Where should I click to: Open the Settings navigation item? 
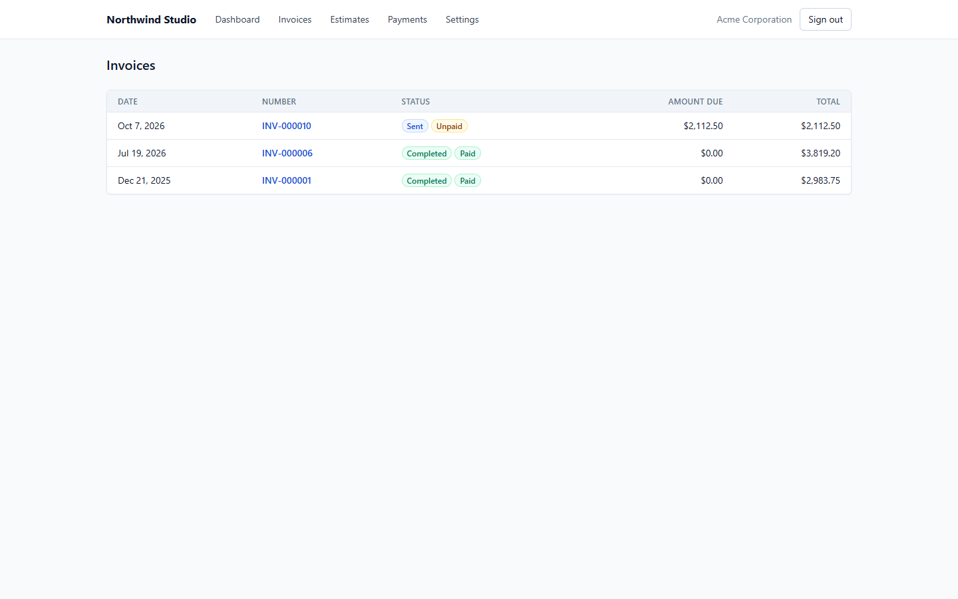point(462,19)
